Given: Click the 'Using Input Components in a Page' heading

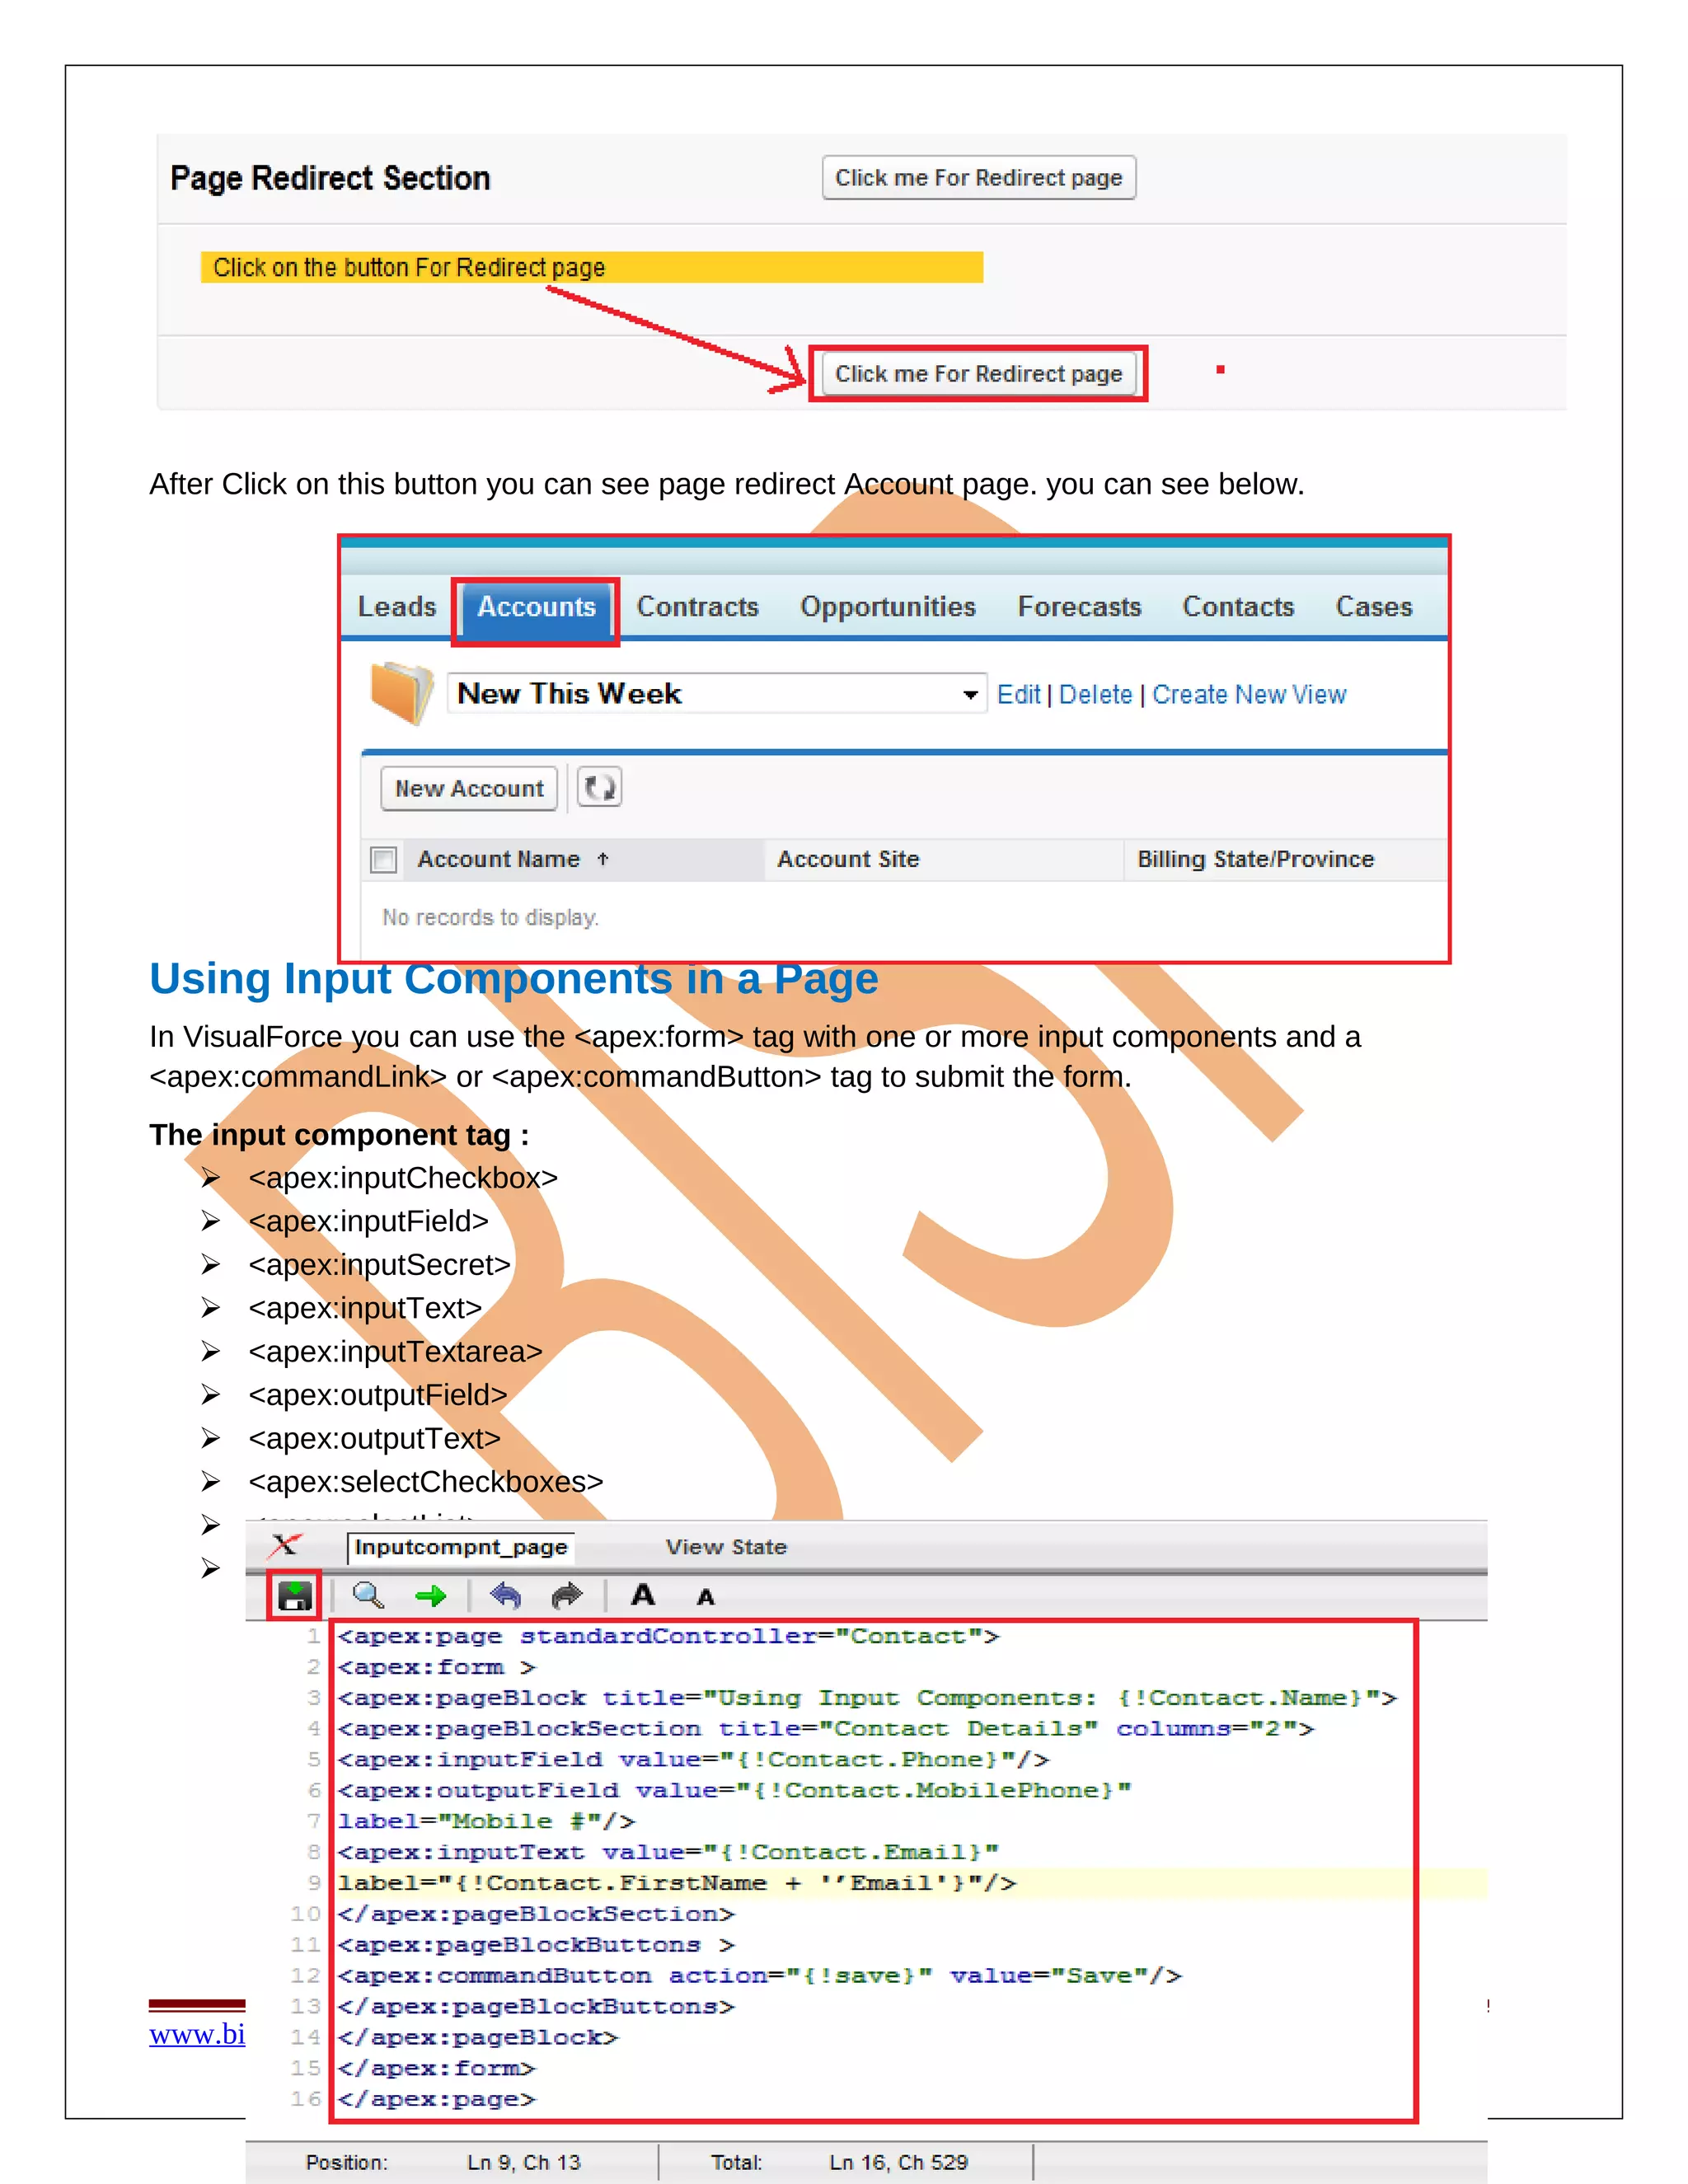Looking at the screenshot, I should [x=514, y=979].
